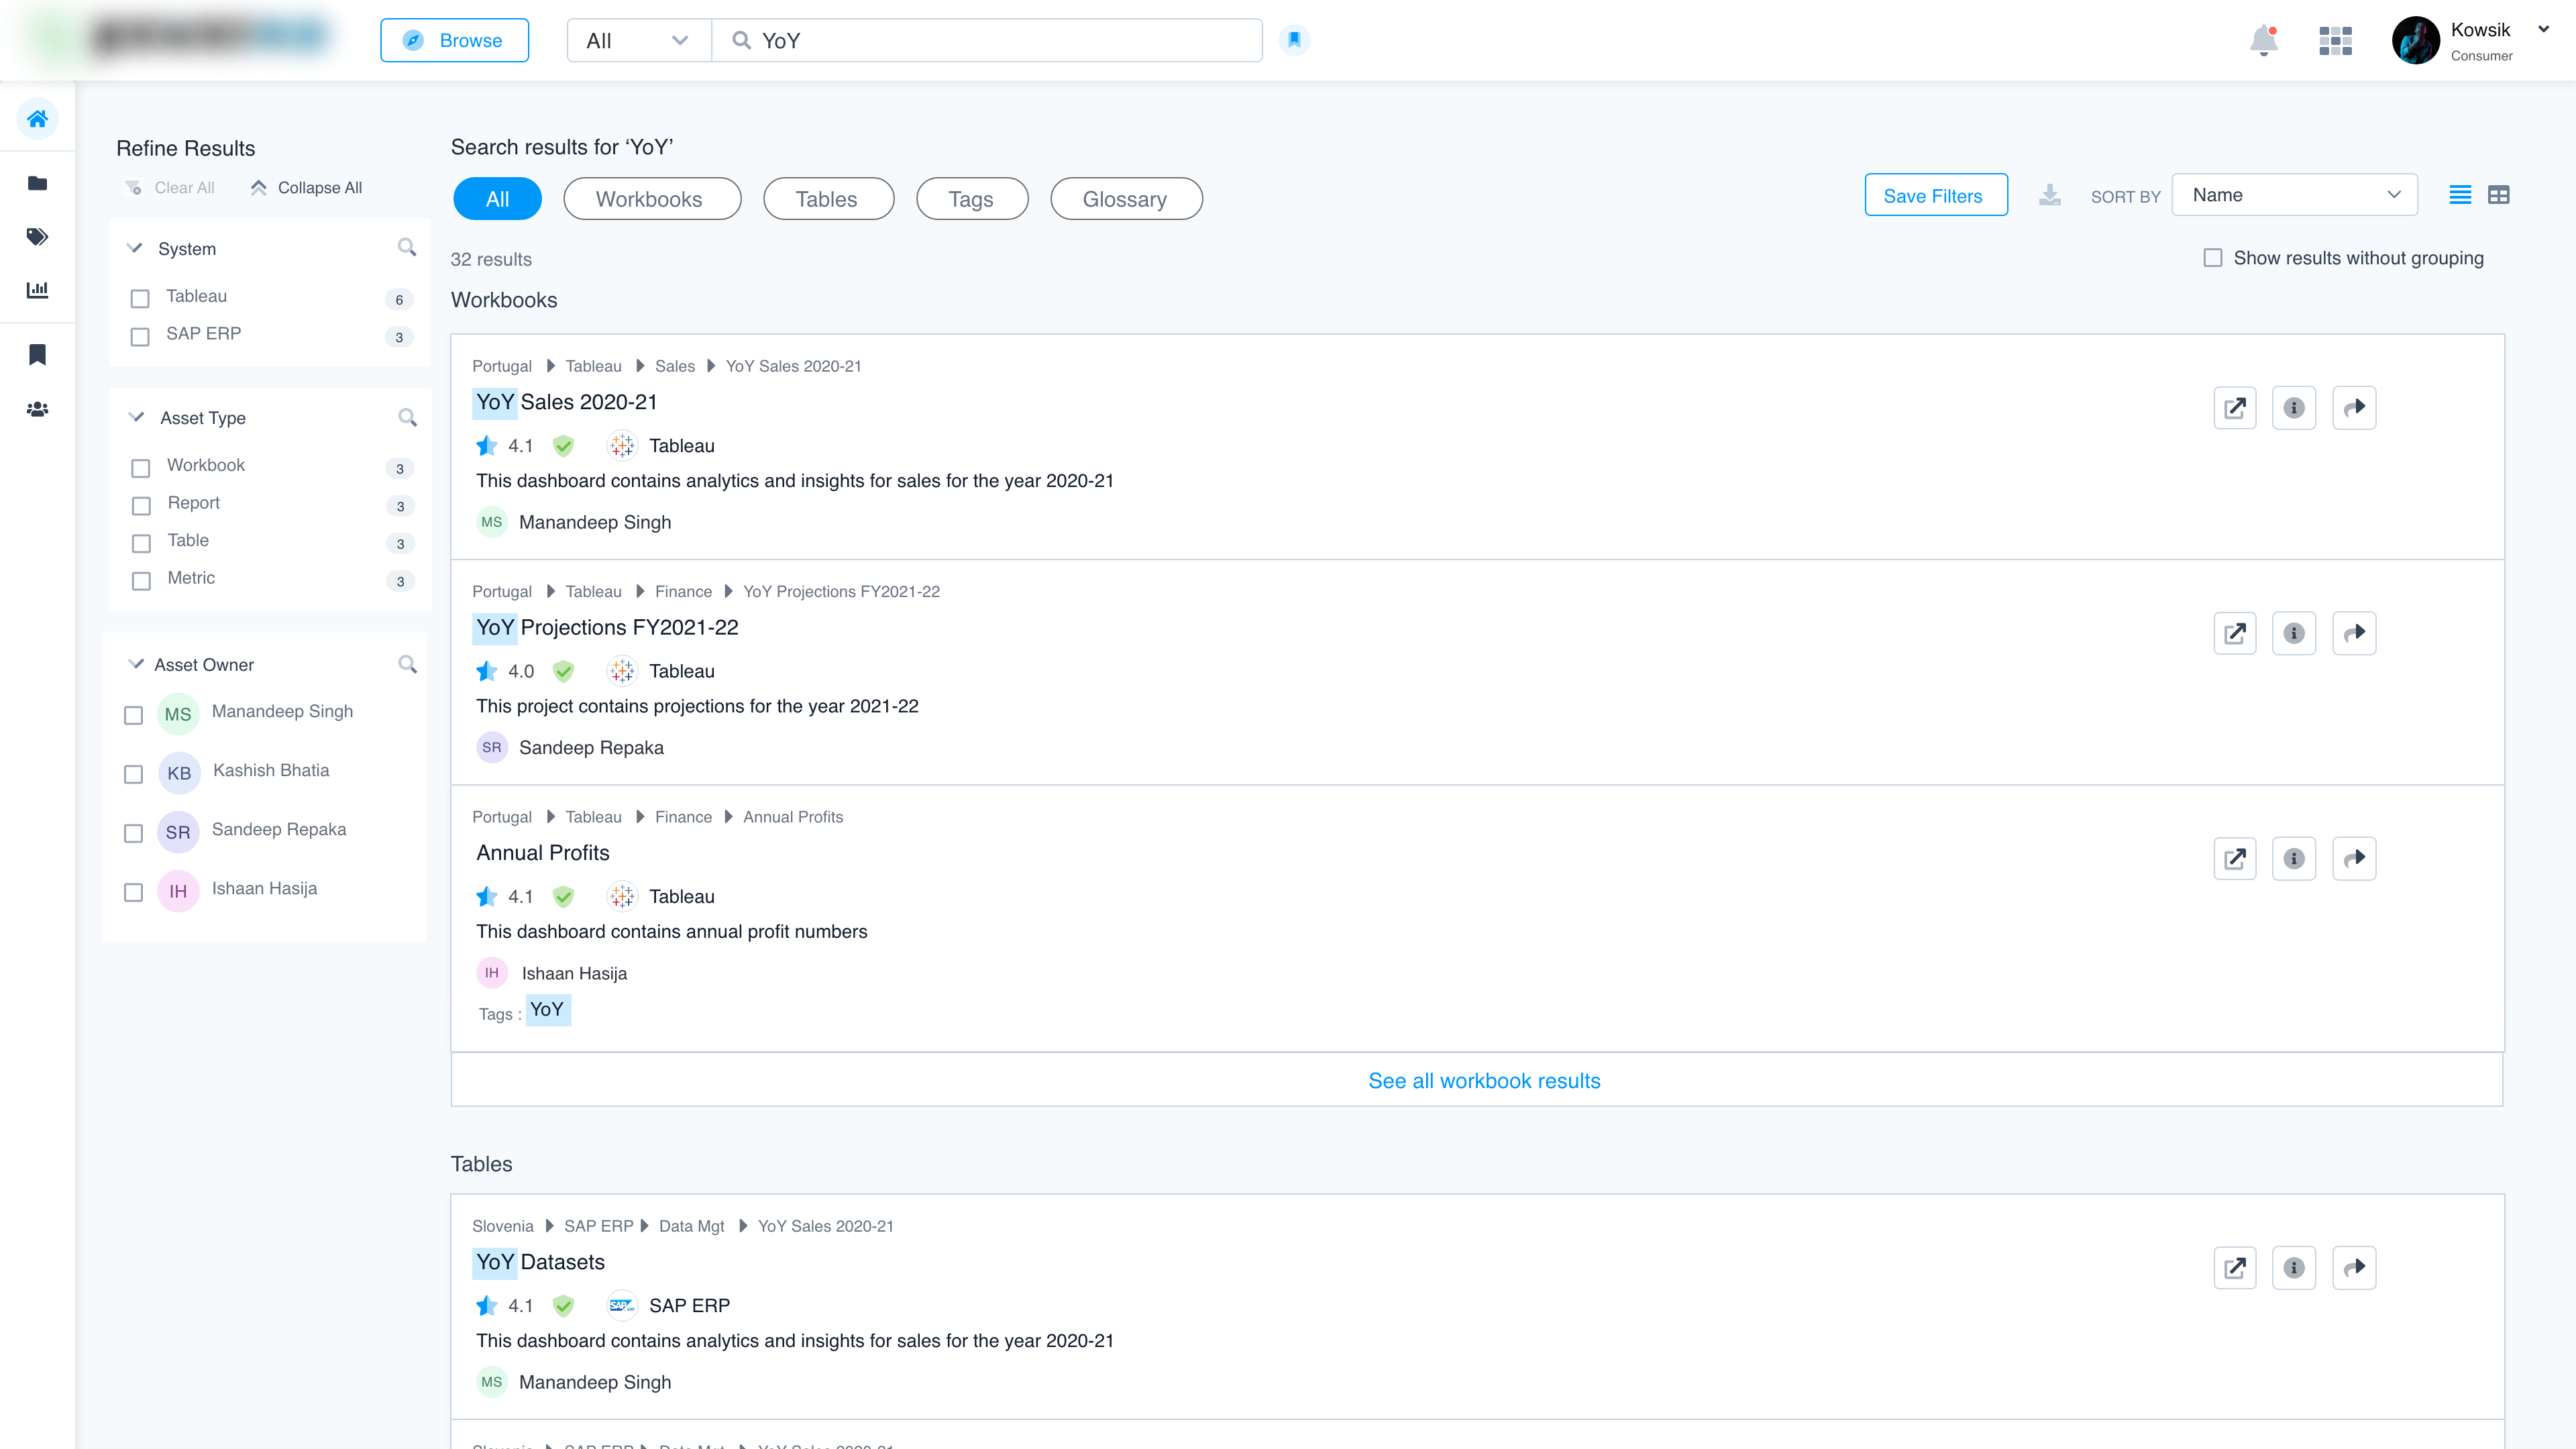Open the Sort By Name dropdown
This screenshot has width=2576, height=1449.
click(x=2294, y=195)
